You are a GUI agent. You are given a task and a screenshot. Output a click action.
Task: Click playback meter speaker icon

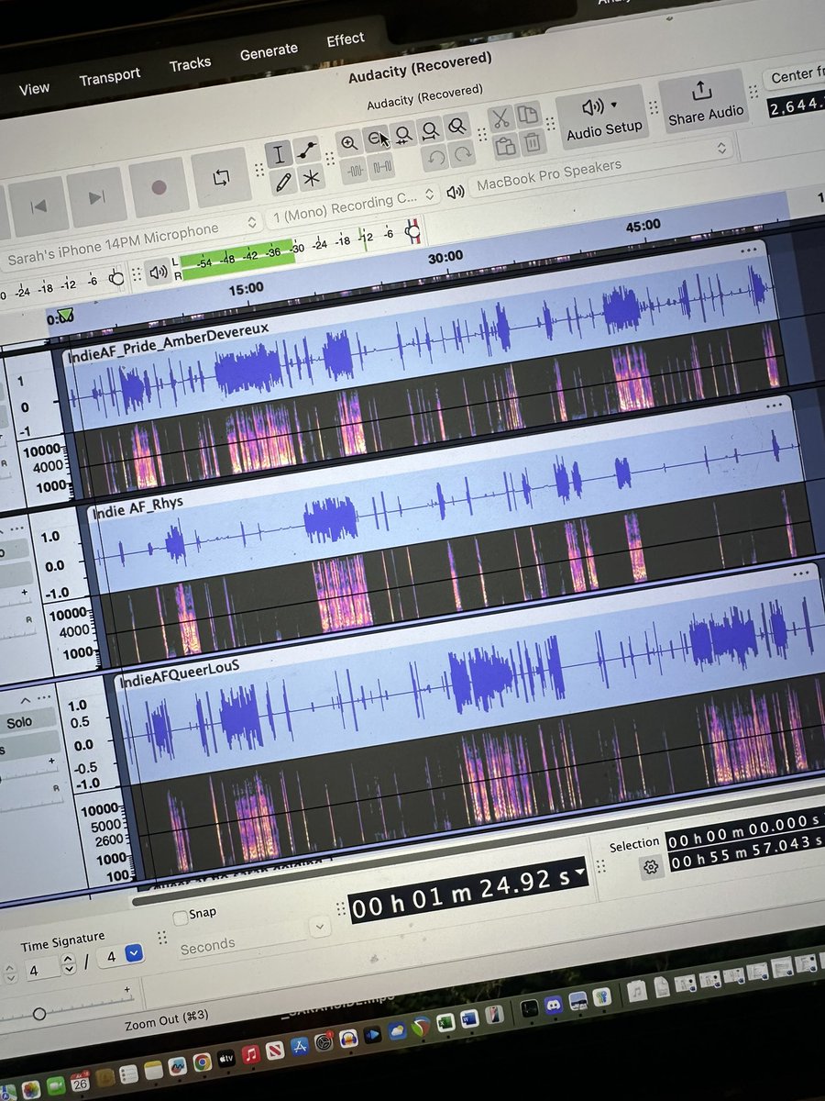(x=159, y=272)
